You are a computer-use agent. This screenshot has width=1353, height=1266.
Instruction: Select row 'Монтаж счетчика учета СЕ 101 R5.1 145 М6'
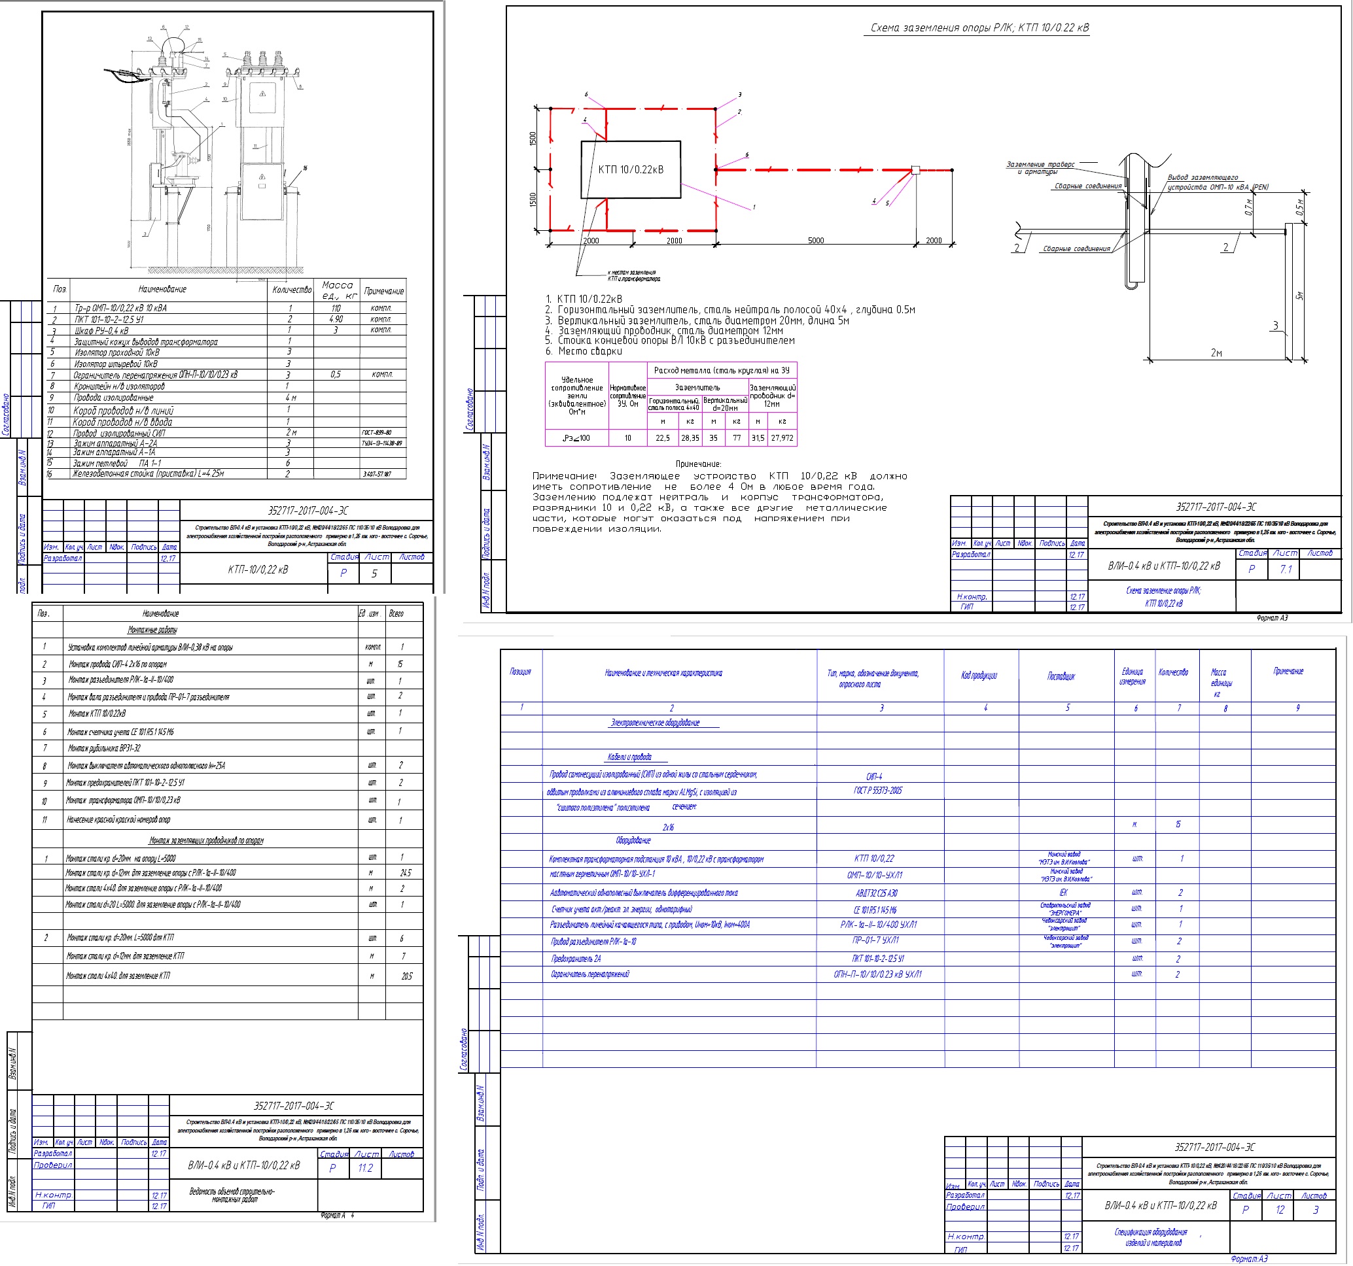click(227, 732)
